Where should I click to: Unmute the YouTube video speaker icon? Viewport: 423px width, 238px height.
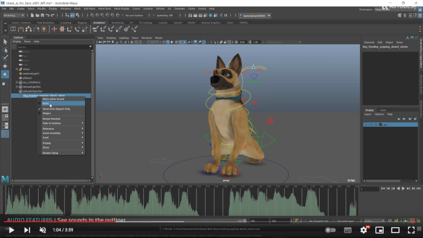pyautogui.click(x=43, y=230)
